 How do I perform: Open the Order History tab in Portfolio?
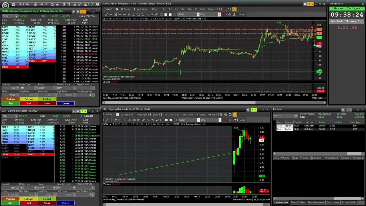click(333, 202)
